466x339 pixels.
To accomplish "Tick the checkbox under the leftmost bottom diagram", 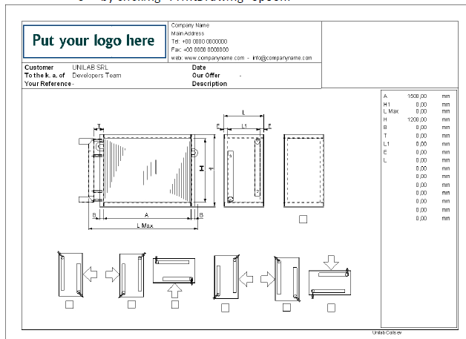I will (69, 304).
